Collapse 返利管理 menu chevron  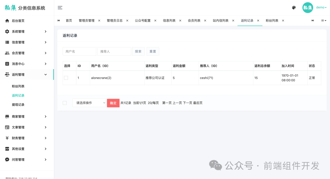(46, 75)
